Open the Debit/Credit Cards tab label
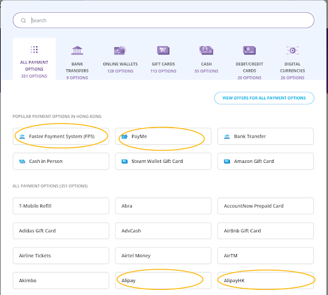This screenshot has height=295, width=328. 249,67
